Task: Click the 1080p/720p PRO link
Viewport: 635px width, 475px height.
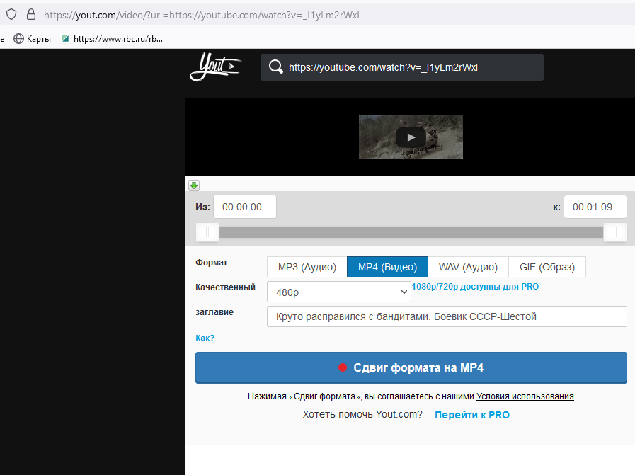Action: [x=475, y=287]
